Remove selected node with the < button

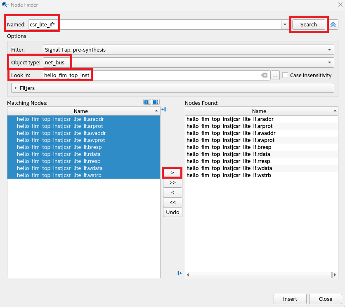pyautogui.click(x=172, y=192)
